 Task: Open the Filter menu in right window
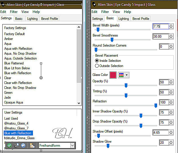tap(105, 12)
